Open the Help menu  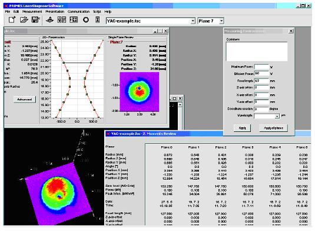(108, 12)
